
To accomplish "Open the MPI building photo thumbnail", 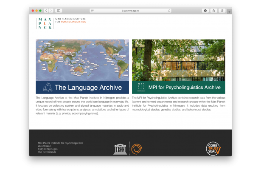I will point(178,60).
